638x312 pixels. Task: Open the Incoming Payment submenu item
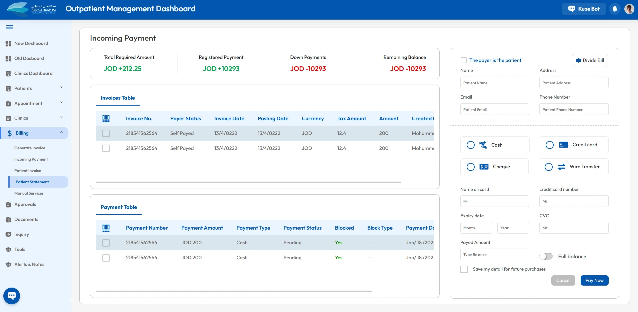pyautogui.click(x=31, y=159)
